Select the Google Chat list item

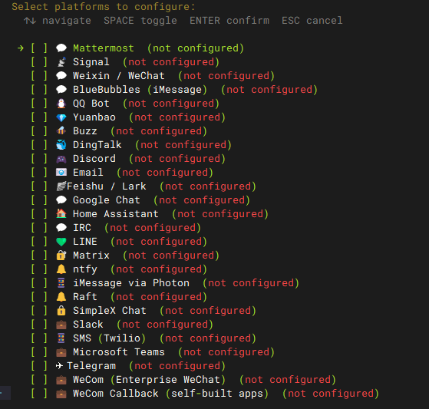pyautogui.click(x=140, y=200)
